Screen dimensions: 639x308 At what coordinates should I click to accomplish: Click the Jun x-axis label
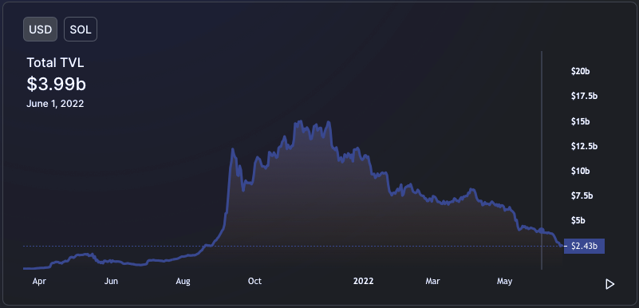coord(111,281)
